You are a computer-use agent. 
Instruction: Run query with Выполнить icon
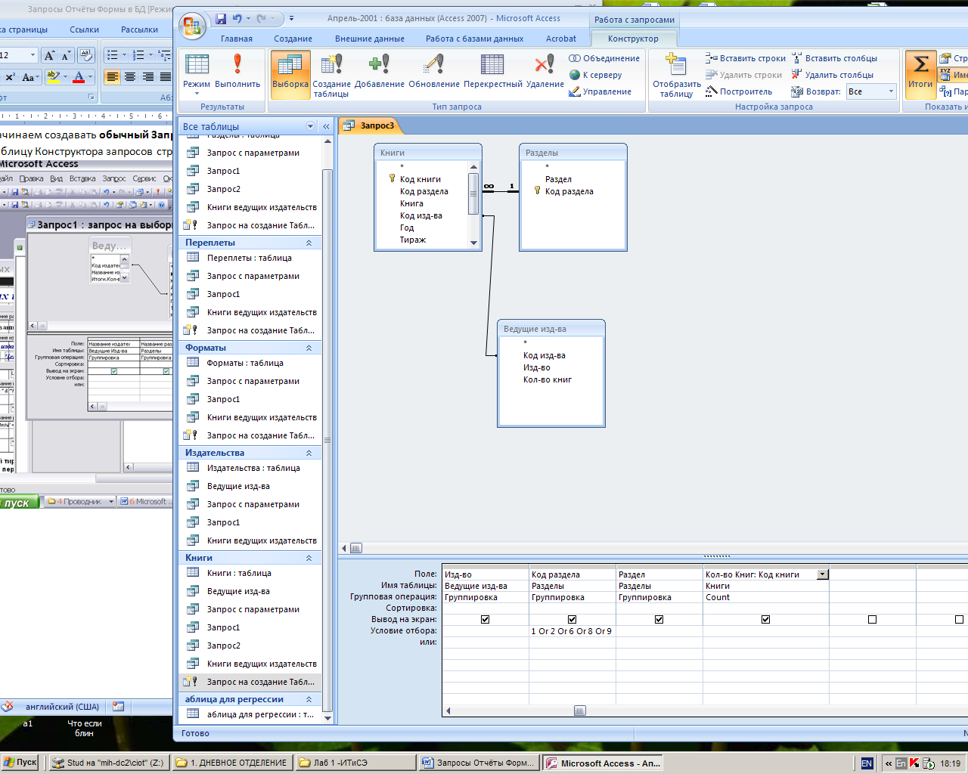pyautogui.click(x=237, y=71)
